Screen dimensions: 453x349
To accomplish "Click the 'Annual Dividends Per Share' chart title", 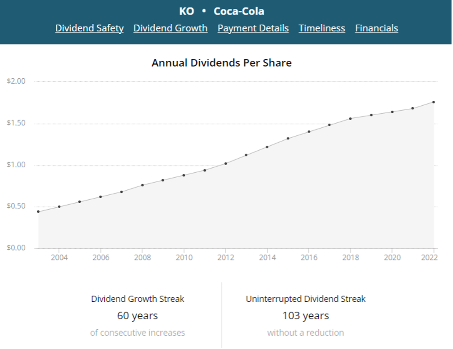I will tap(222, 63).
